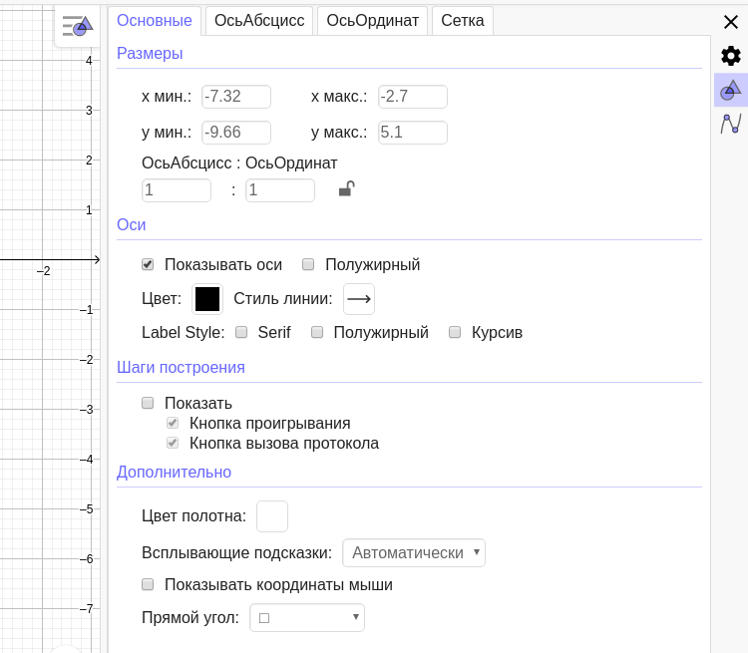This screenshot has height=653, width=748.
Task: Open the Algebra view toggle icon
Action: click(78, 26)
